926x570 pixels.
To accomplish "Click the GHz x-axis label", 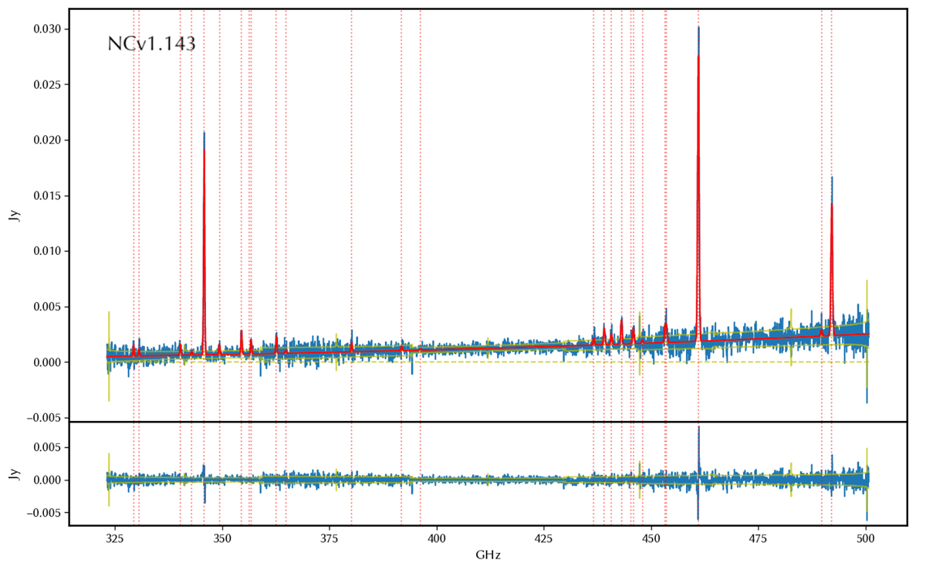I will tap(487, 555).
